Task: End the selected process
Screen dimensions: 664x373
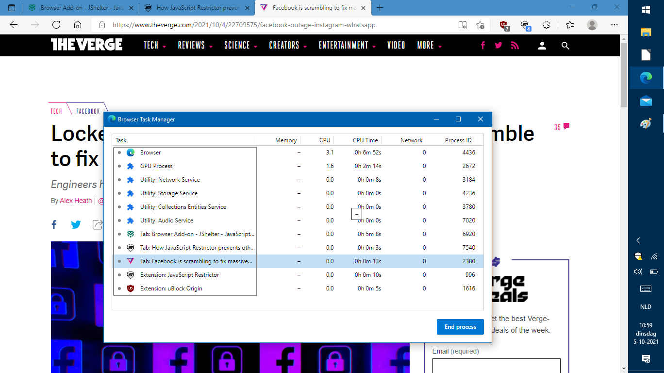Action: [460, 327]
